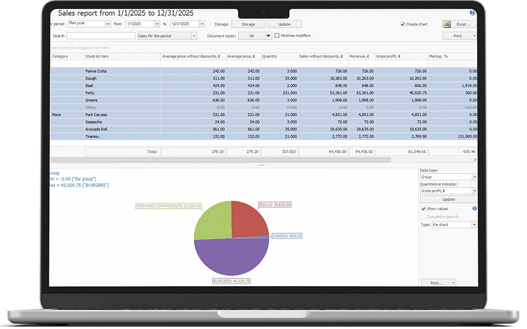Click the Storage button

(248, 24)
